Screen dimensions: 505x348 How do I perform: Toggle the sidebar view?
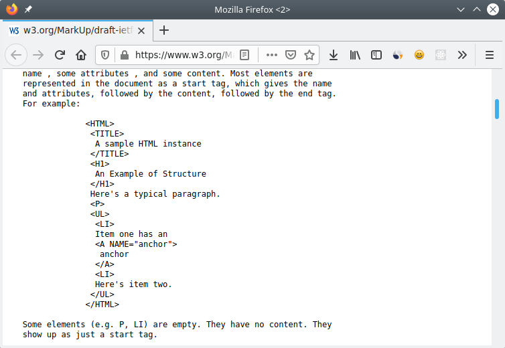376,55
